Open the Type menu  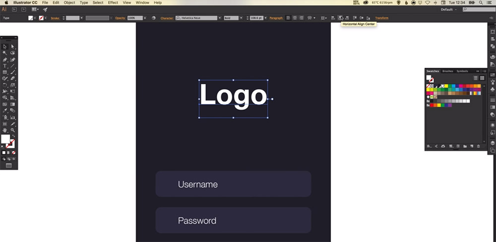pos(84,2)
